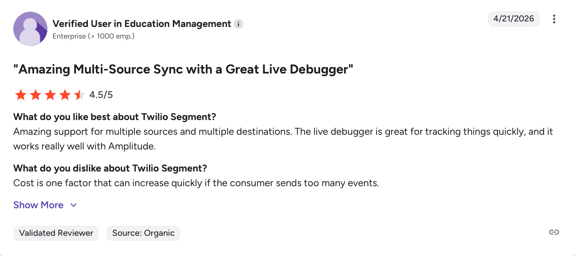
Task: Click the half-filled fifth rating star
Action: coord(79,95)
